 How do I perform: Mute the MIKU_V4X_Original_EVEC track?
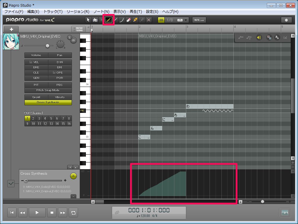point(73,40)
